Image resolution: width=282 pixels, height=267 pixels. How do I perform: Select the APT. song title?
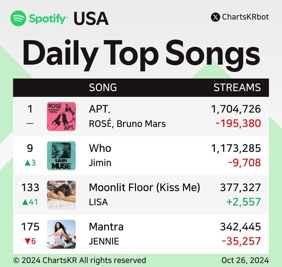coord(100,109)
